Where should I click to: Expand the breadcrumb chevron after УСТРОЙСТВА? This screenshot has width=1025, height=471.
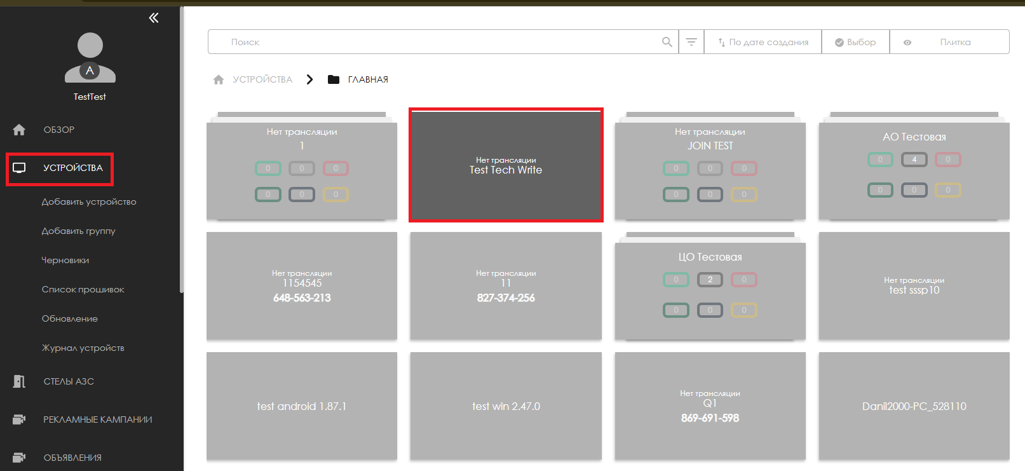(309, 79)
